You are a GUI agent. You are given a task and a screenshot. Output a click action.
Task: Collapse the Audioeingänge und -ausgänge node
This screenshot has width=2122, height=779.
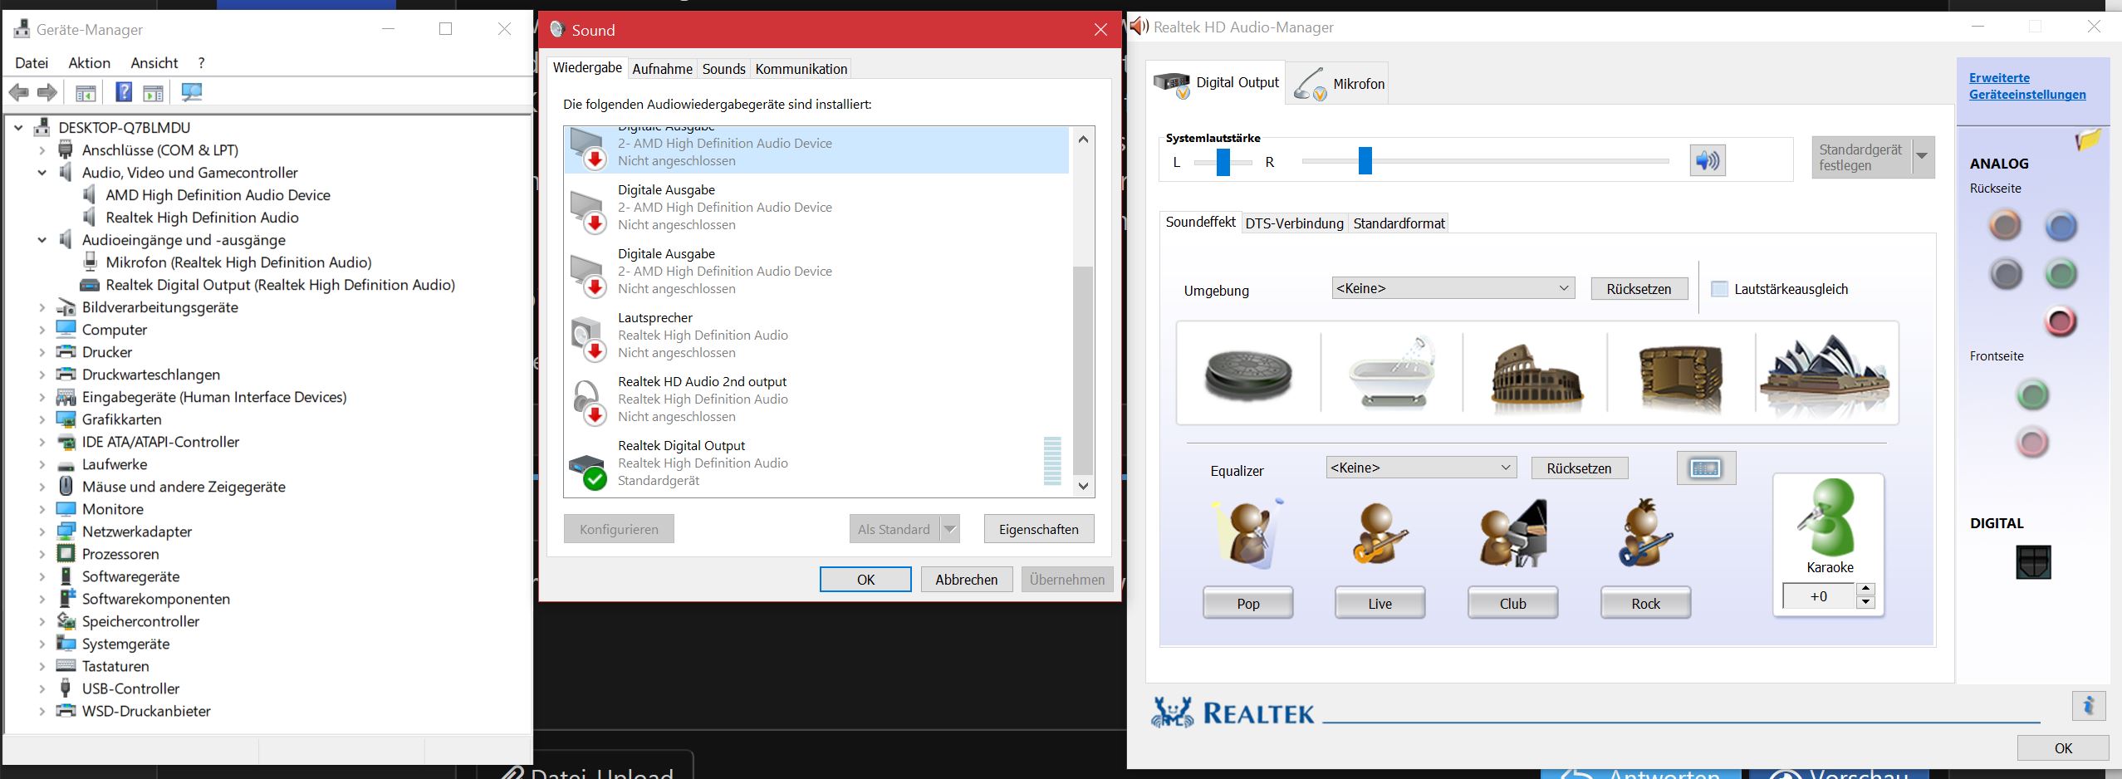point(42,240)
